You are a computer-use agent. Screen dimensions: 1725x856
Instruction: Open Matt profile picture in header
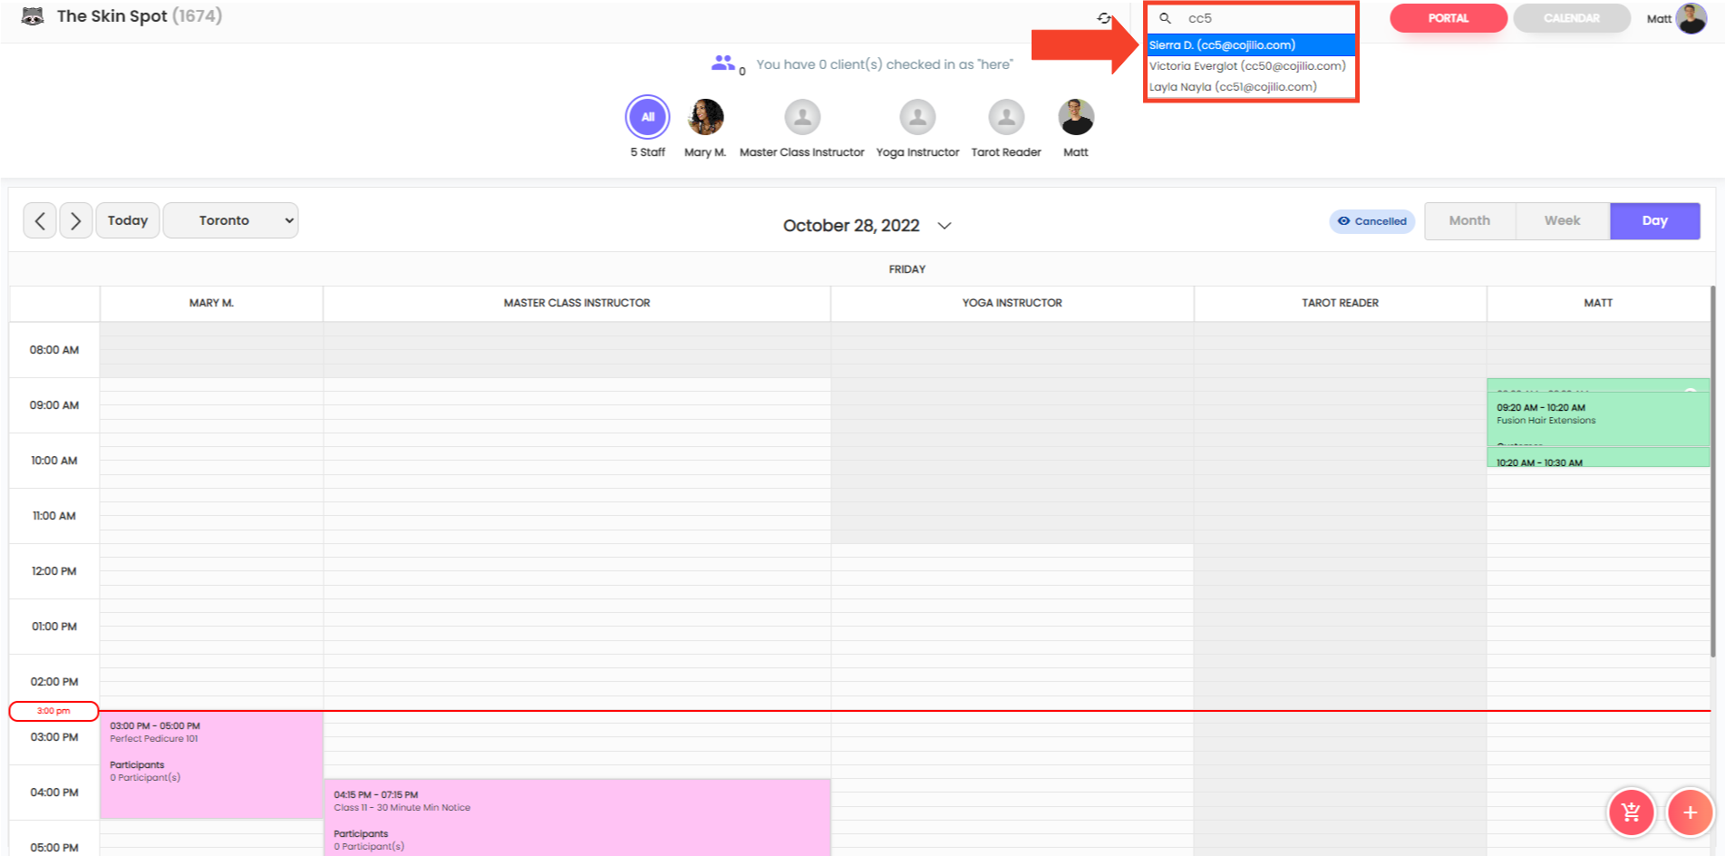[1691, 18]
